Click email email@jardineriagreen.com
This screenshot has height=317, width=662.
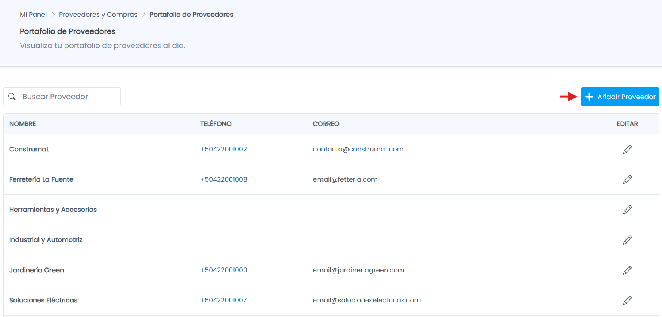pos(359,270)
